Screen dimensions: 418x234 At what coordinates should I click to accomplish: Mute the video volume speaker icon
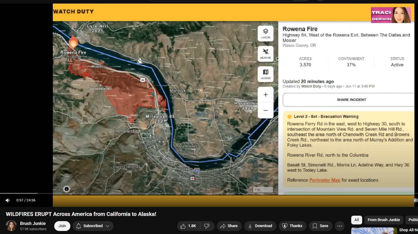[x=8, y=200]
